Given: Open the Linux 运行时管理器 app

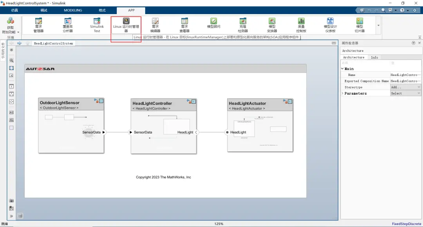Looking at the screenshot, I should coord(126,25).
